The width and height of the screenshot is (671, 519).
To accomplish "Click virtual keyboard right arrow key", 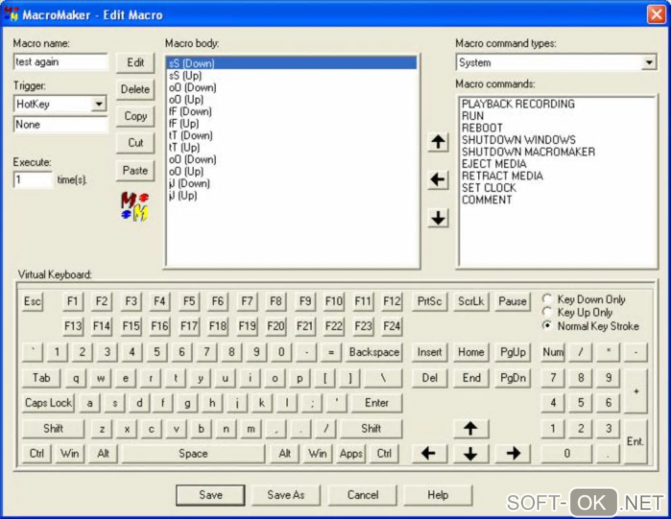I will tap(512, 453).
